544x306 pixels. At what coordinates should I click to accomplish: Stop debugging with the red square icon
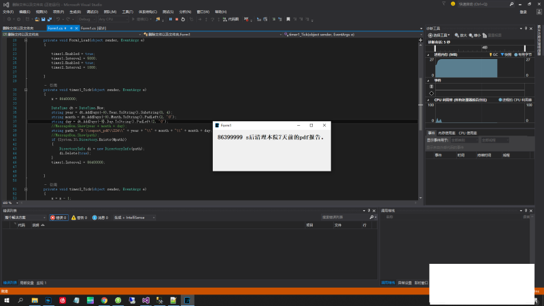[x=177, y=20]
